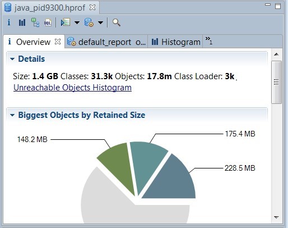The width and height of the screenshot is (288, 228).
Task: Click the run expert query browser icon
Action: (66, 22)
